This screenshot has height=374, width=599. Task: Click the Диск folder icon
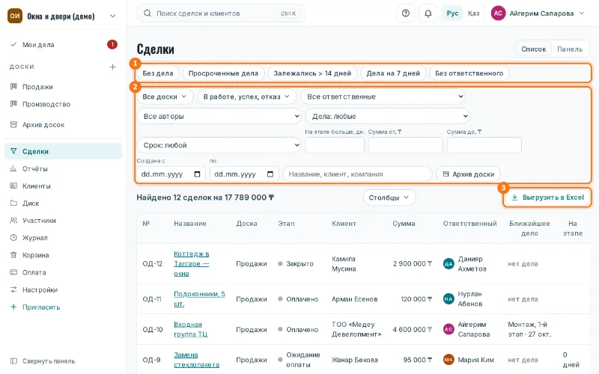[13, 203]
